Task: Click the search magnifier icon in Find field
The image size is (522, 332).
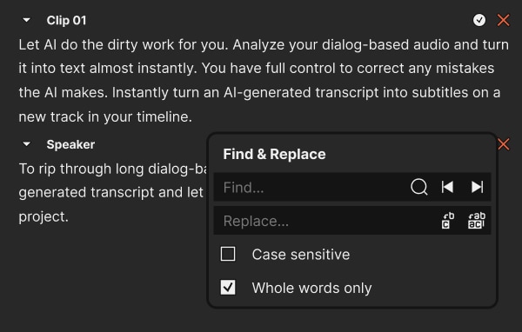Action: [418, 187]
